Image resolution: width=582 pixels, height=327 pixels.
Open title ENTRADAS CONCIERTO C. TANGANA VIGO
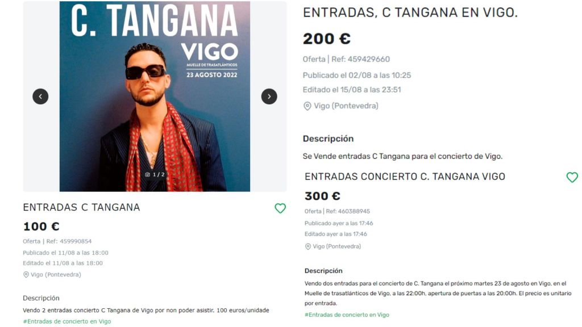[x=405, y=177]
